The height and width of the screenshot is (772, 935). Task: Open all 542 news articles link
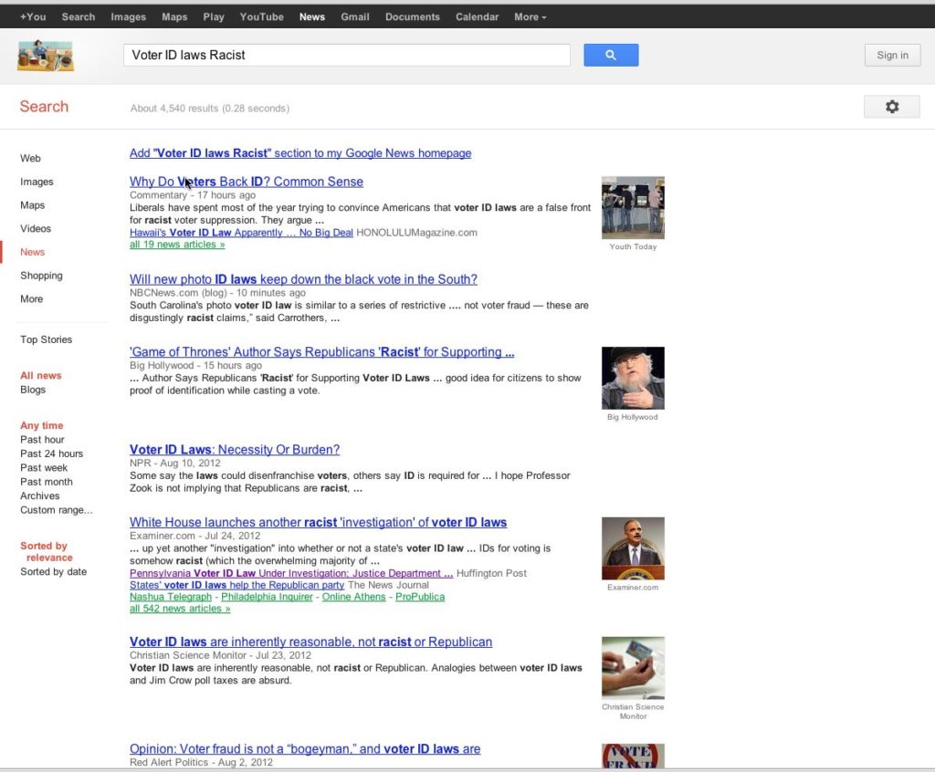[x=180, y=609]
